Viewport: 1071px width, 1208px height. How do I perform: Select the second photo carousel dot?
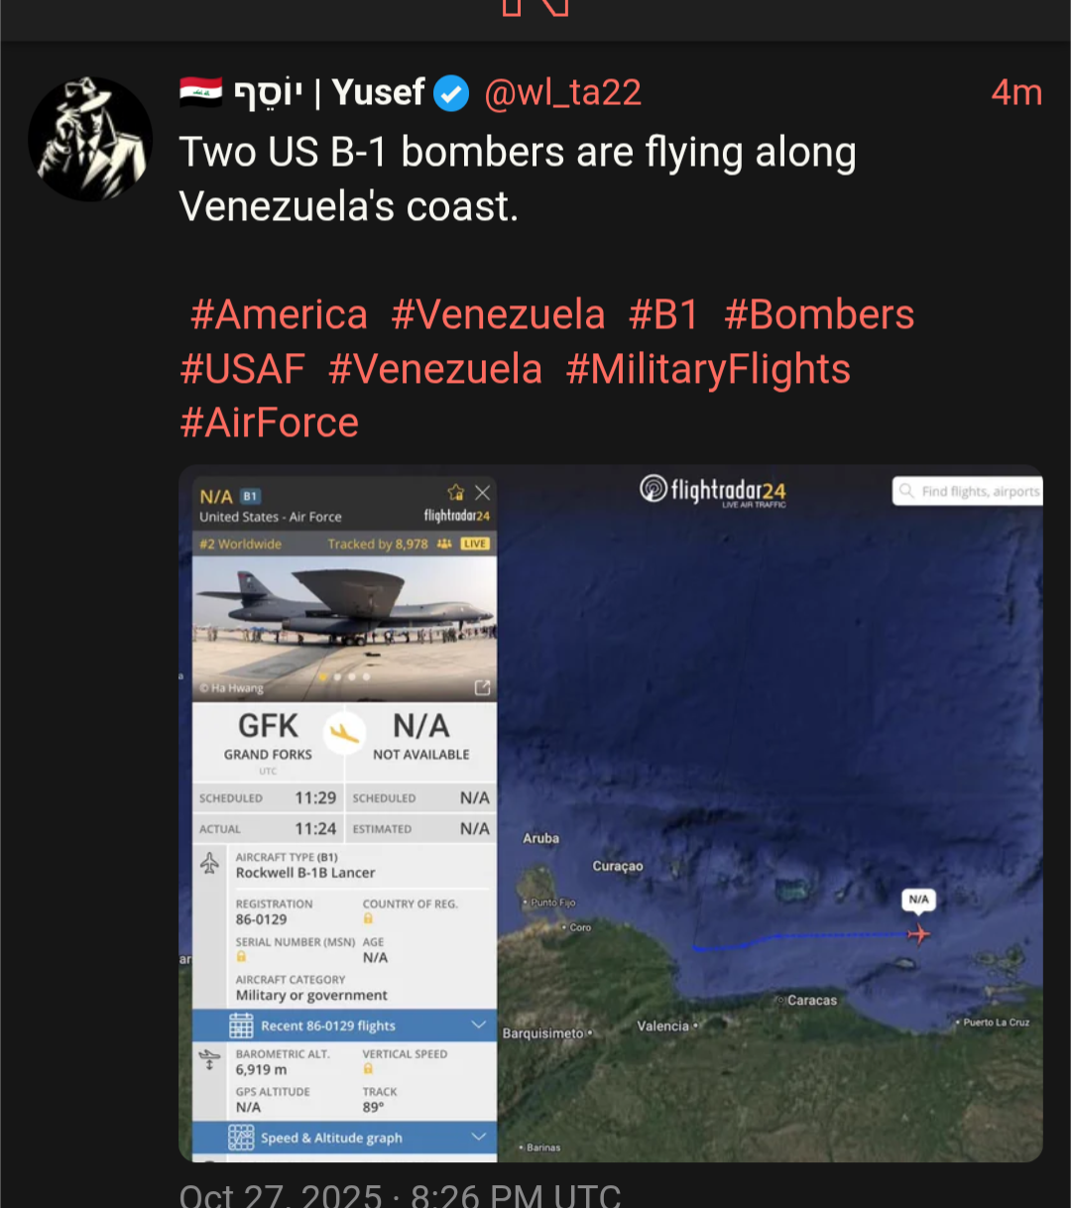338,677
